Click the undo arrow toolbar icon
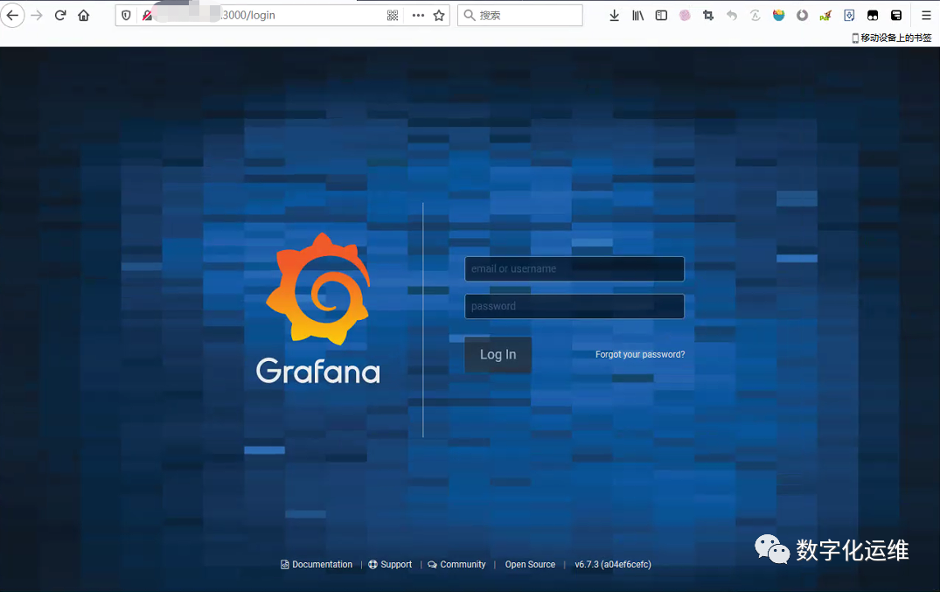 click(731, 16)
